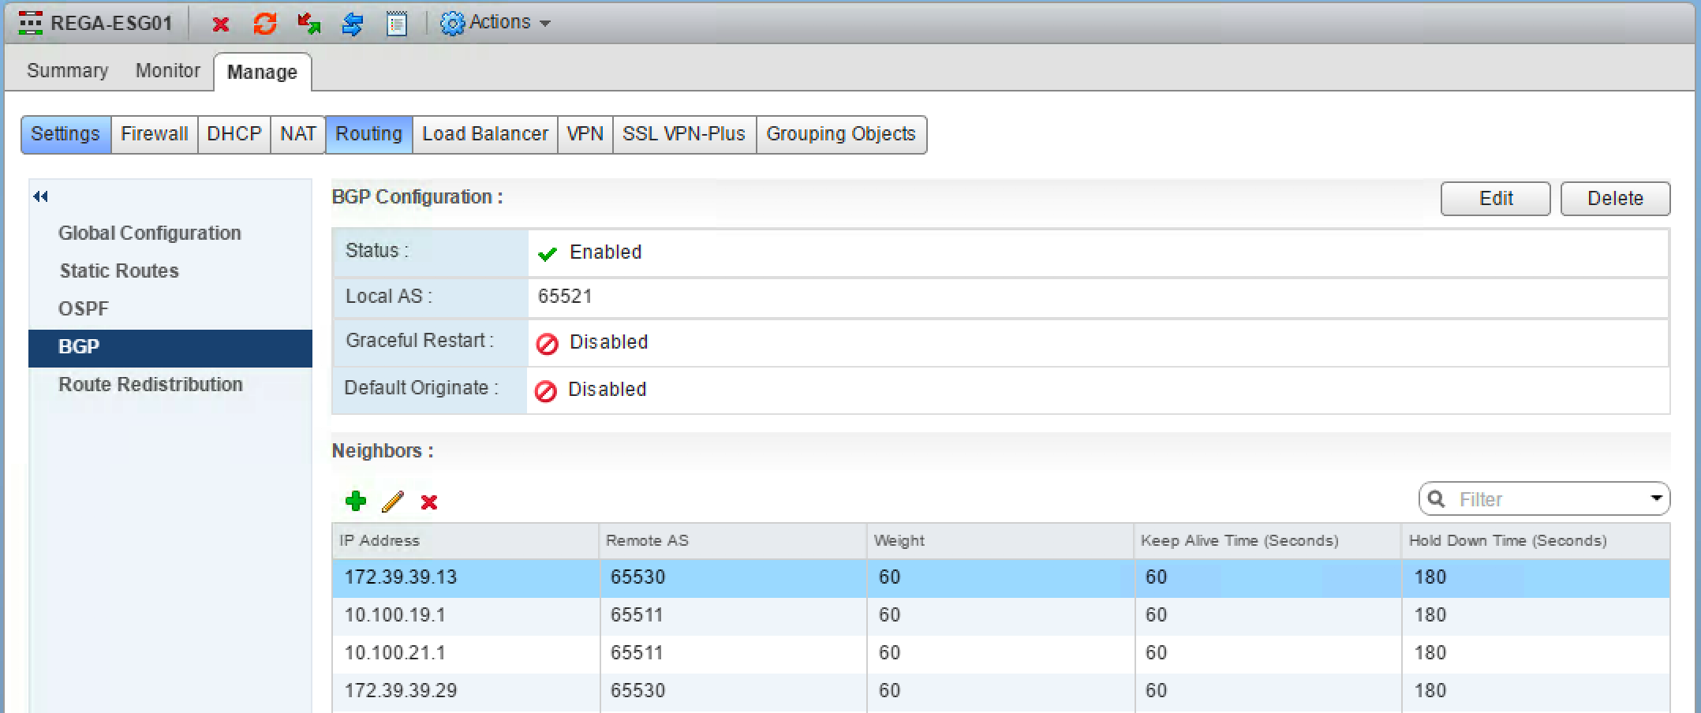Viewport: 1701px width, 713px height.
Task: Open Route Redistribution in sidebar
Action: [x=151, y=385]
